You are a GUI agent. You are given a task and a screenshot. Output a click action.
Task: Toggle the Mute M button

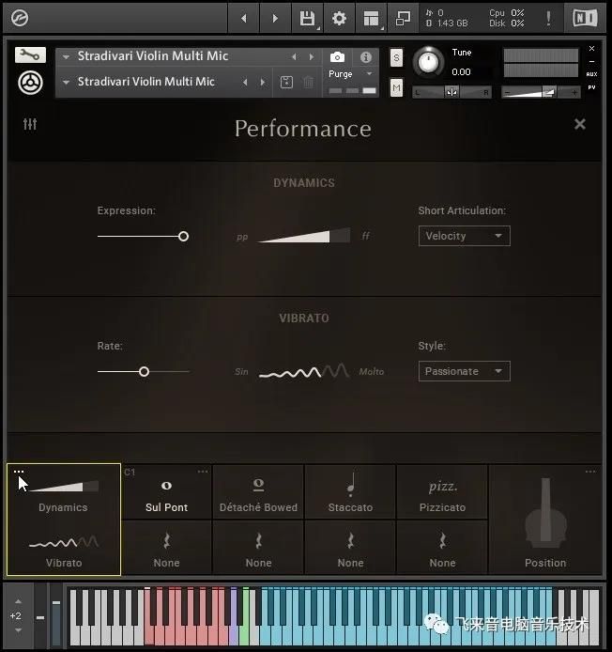[x=396, y=87]
